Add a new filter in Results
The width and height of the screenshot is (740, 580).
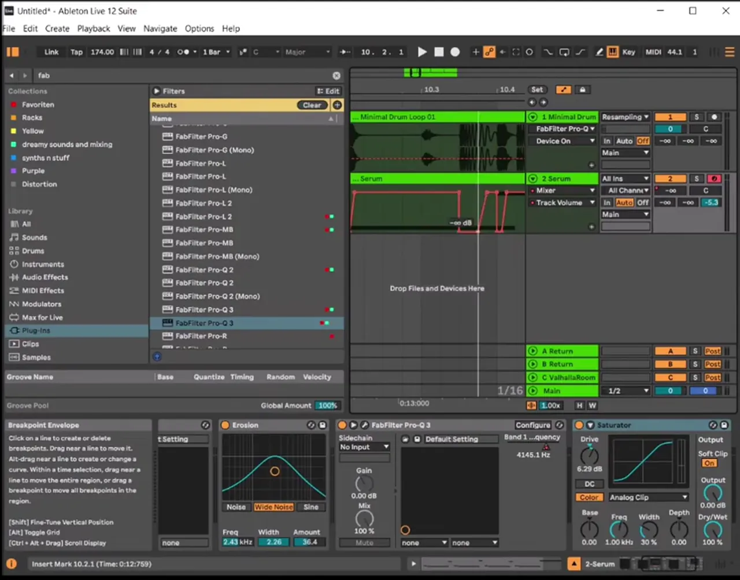(337, 105)
